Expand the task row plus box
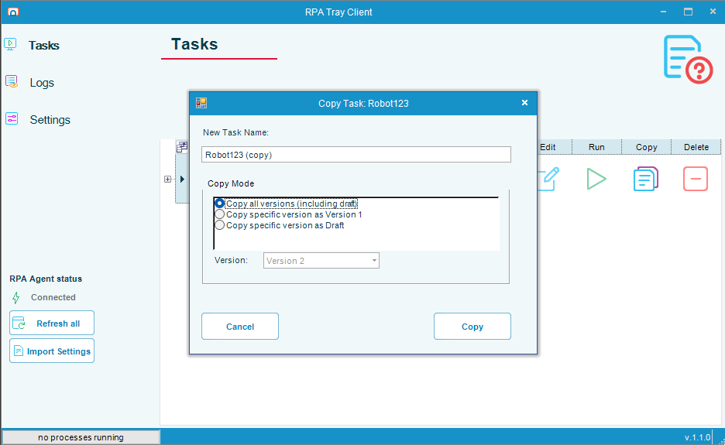 click(x=168, y=180)
